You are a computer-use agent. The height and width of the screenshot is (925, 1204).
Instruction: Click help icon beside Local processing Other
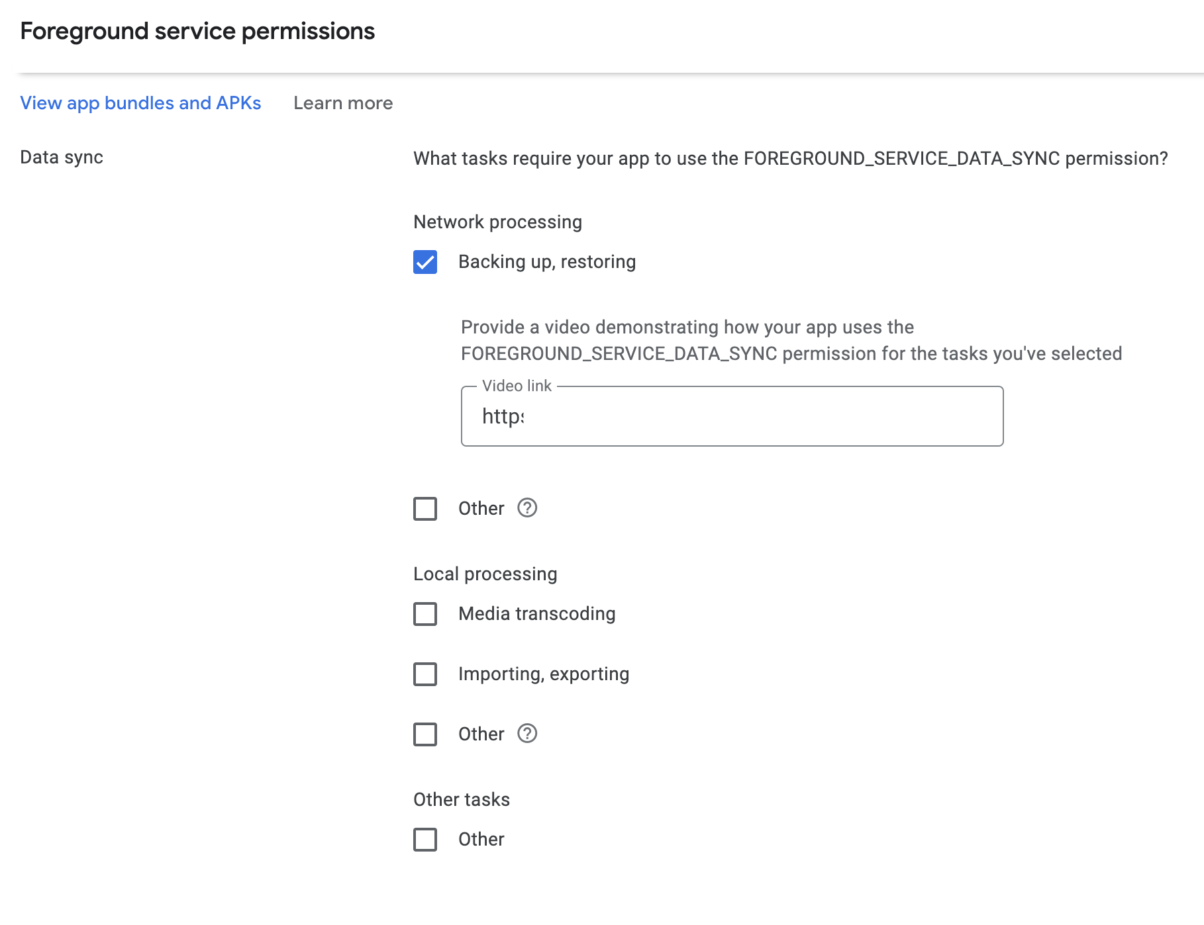coord(527,734)
